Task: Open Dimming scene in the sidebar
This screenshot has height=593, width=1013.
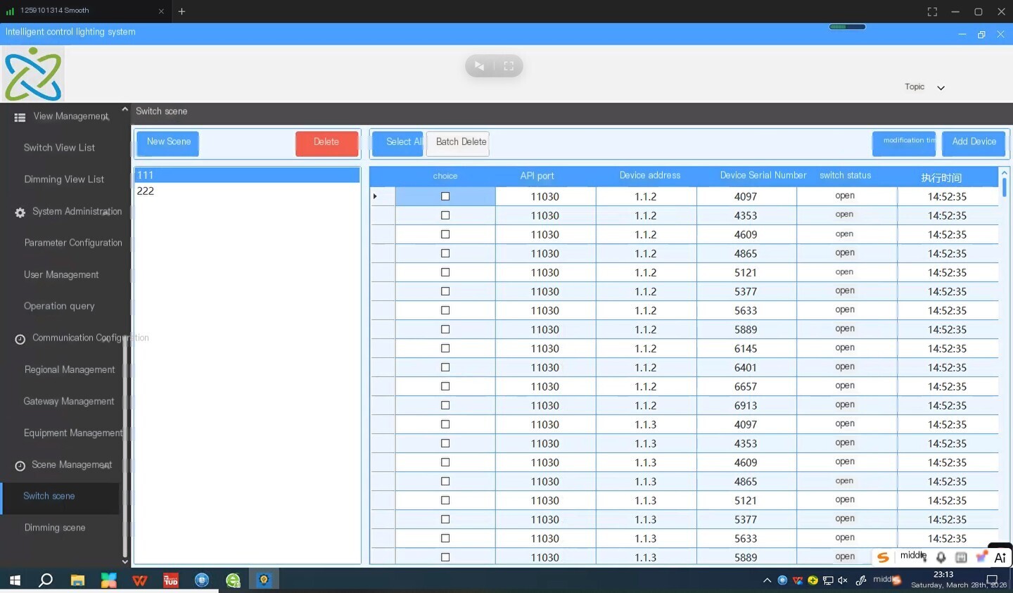Action: pyautogui.click(x=55, y=528)
